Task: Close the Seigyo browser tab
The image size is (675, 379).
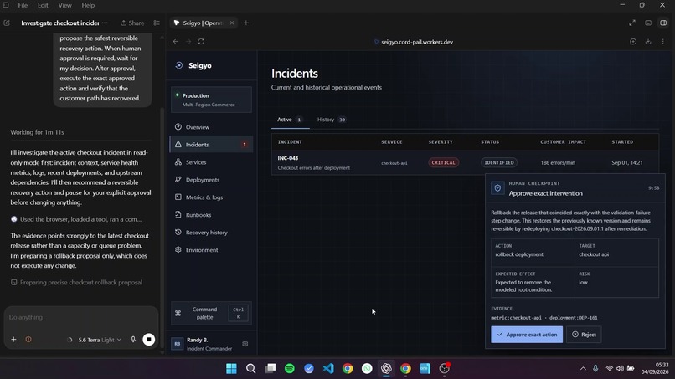Action: (232, 23)
